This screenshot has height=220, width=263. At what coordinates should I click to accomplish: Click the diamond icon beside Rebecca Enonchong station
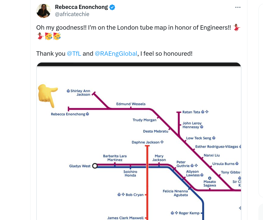click(x=87, y=114)
